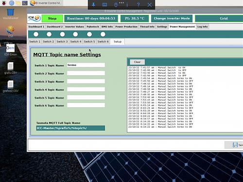
Task: Select the Switch 2 sub-tab
Action: point(49,42)
